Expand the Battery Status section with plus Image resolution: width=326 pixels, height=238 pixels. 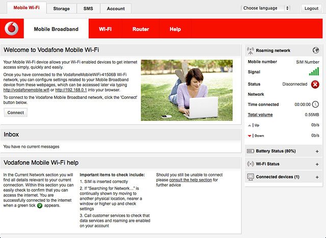317,151
